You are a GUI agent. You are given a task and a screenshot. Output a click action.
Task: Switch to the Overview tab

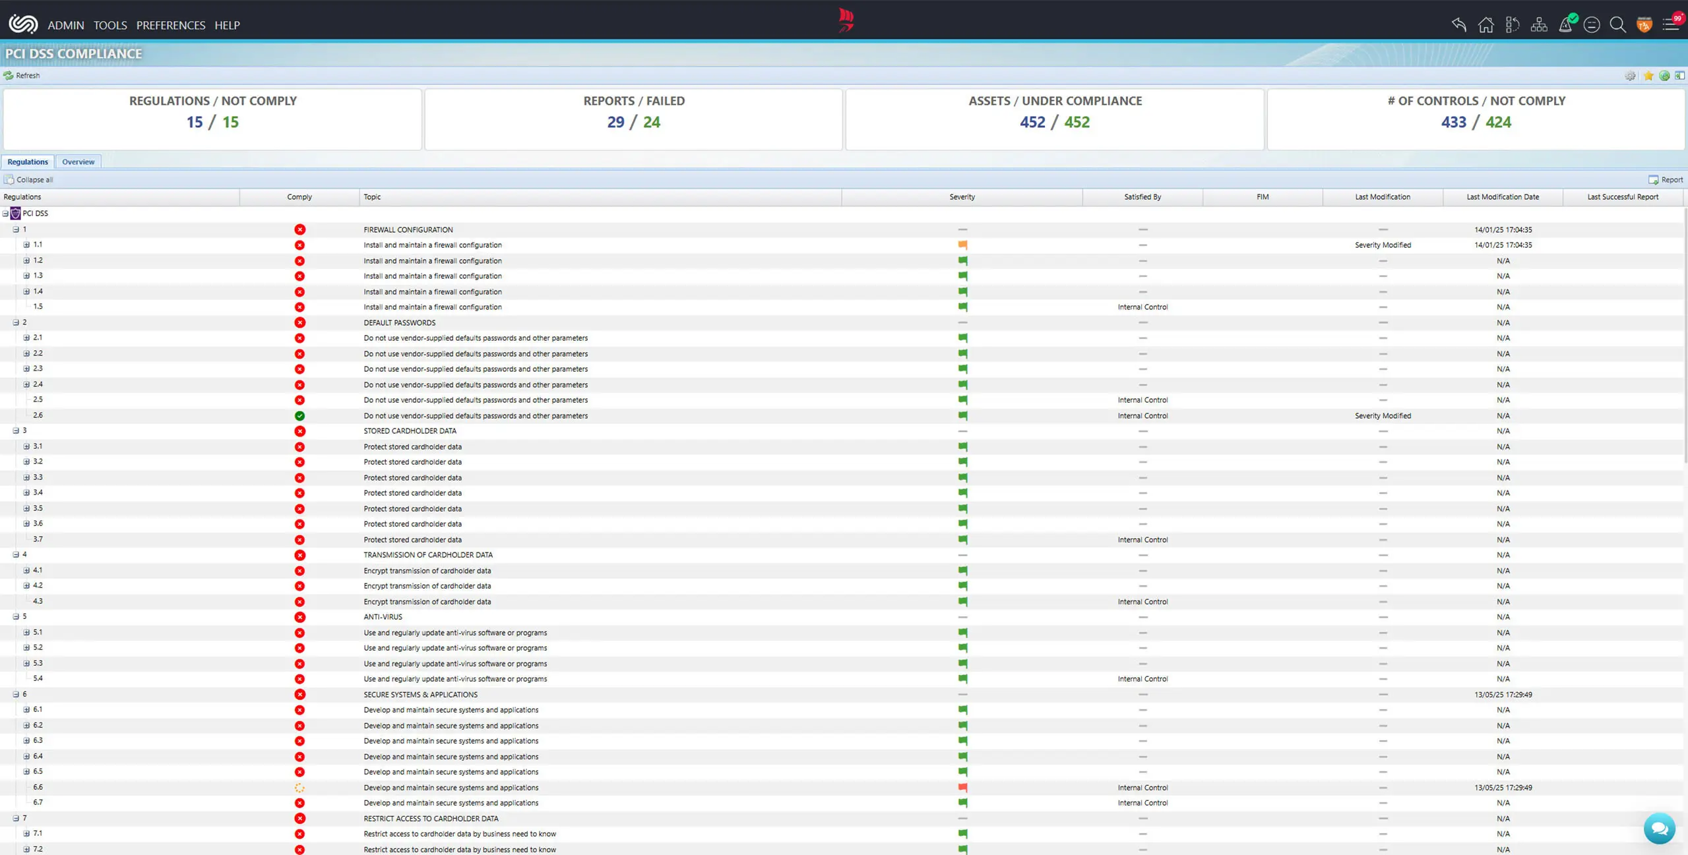tap(78, 162)
